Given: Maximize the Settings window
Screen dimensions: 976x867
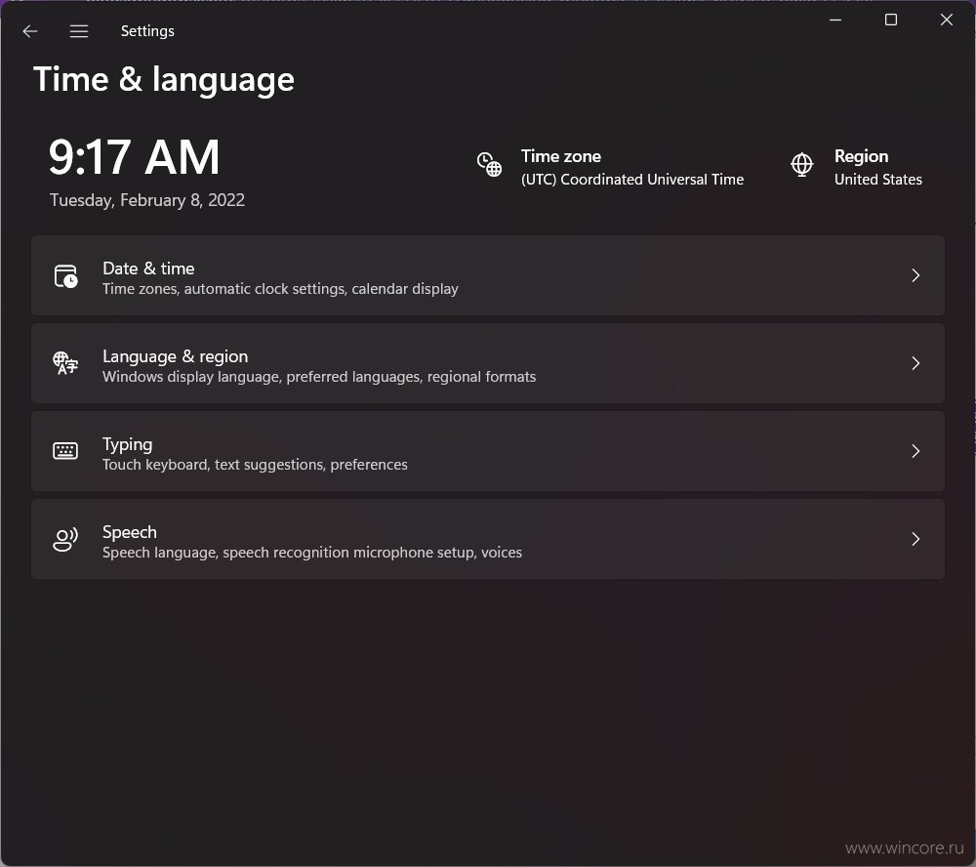Looking at the screenshot, I should 891,20.
